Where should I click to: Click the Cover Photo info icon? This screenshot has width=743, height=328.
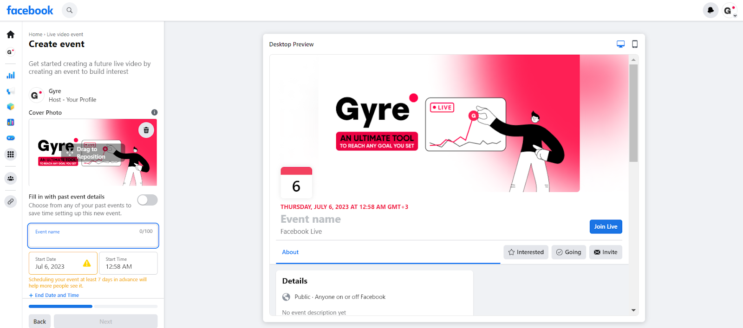click(x=154, y=112)
